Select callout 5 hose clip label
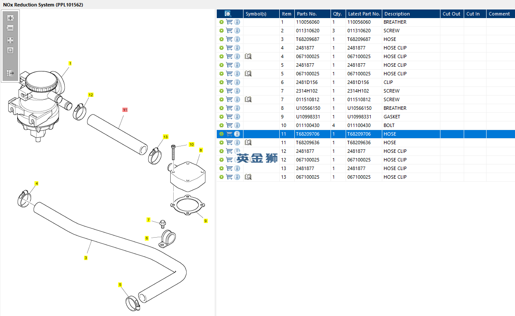Viewport: 515px width, 316px height. point(120,285)
